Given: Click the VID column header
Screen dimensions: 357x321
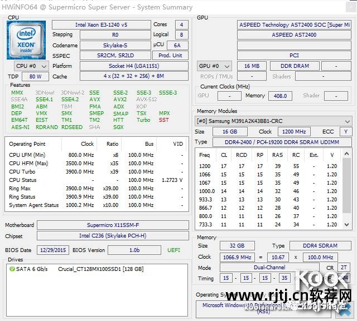Looking at the screenshot, I should pyautogui.click(x=178, y=144).
